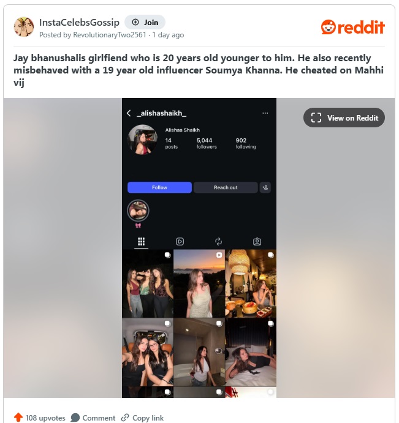Click the upvote arrow icon
This screenshot has width=399, height=423.
[18, 417]
